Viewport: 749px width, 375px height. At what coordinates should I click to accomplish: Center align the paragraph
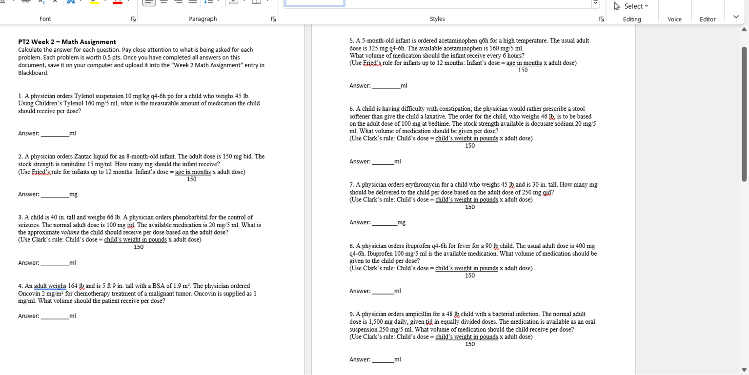[x=163, y=2]
